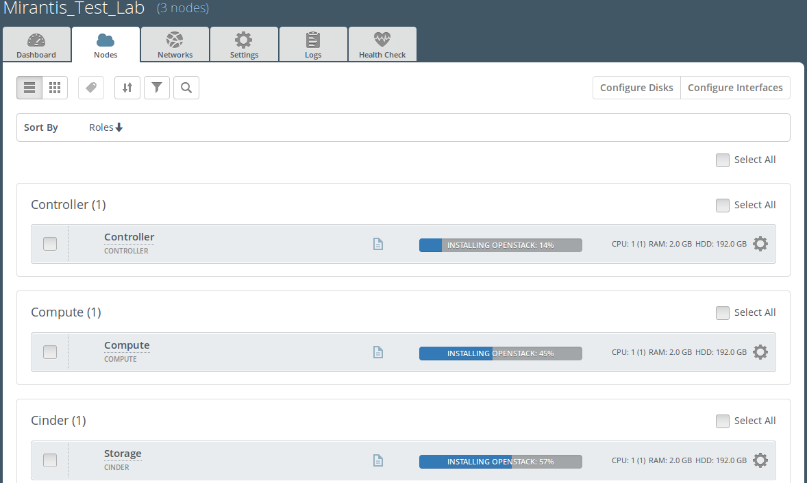Screen dimensions: 807x483
Task: Click the COMPUTE role label
Action: coord(121,360)
